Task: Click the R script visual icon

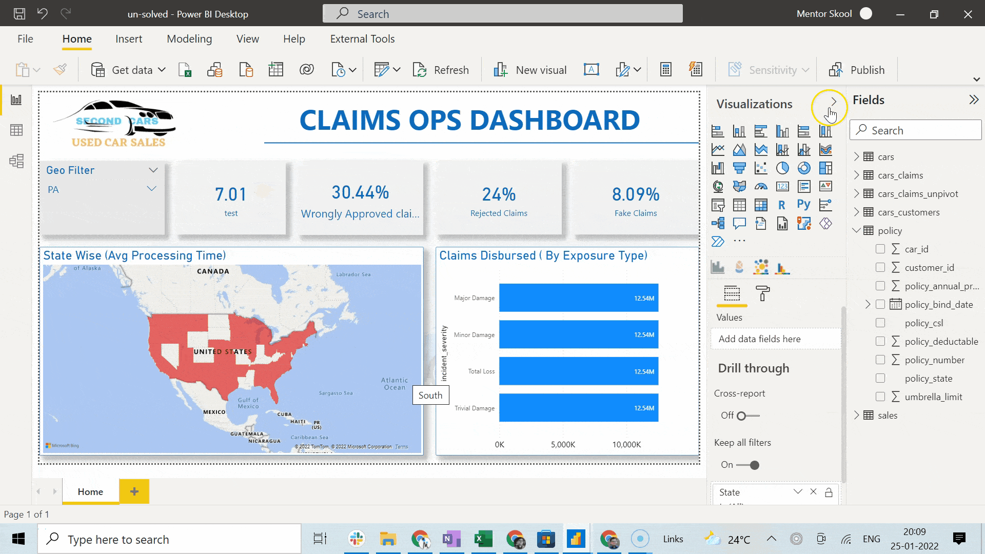Action: coord(782,205)
